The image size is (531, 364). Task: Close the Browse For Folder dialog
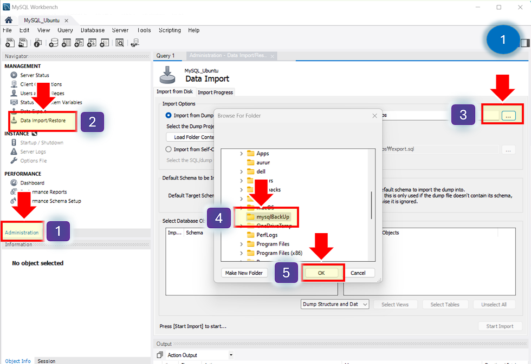click(x=374, y=116)
